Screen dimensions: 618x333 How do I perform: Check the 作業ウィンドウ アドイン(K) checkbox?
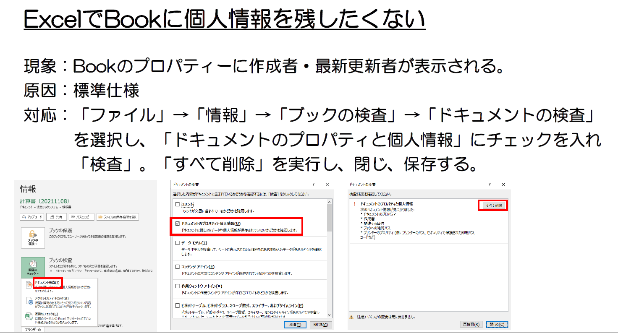coord(178,286)
